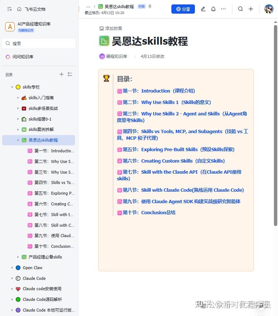Open link 第九节: 使用 Claude Agent SDK

coord(179,202)
